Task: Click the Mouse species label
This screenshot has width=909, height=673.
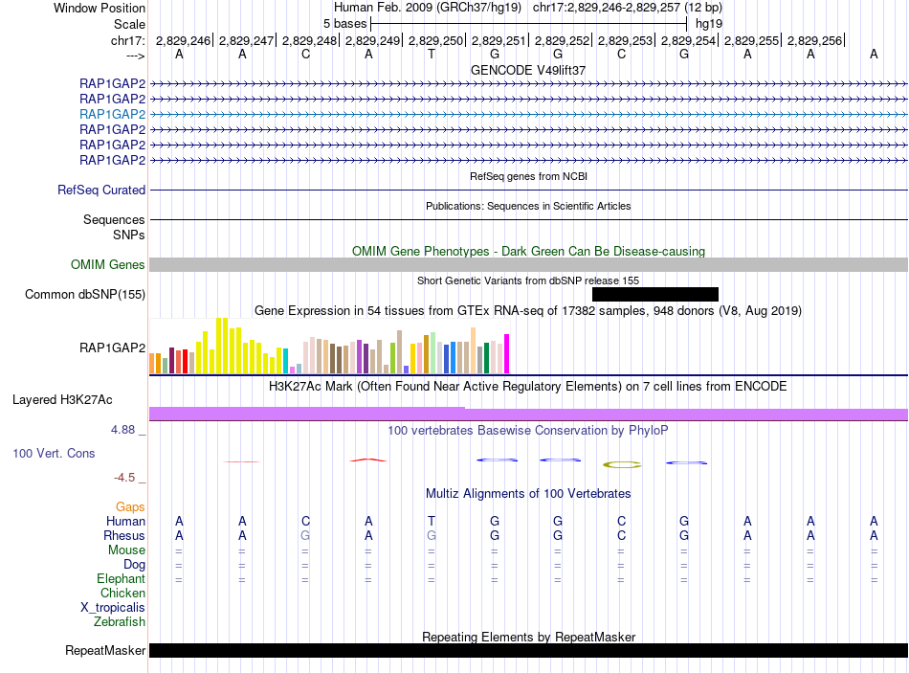Action: (x=126, y=550)
